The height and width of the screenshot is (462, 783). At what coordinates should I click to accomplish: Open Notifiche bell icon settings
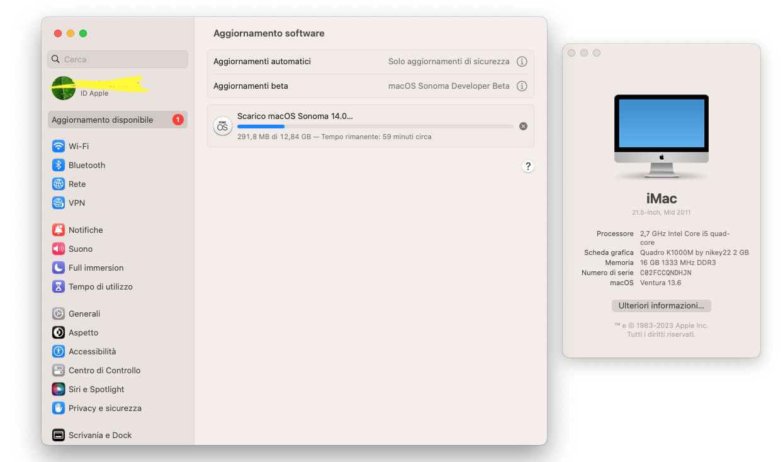(59, 230)
